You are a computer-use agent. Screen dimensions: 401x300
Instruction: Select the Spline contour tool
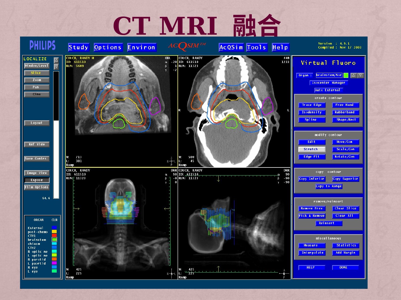312,120
